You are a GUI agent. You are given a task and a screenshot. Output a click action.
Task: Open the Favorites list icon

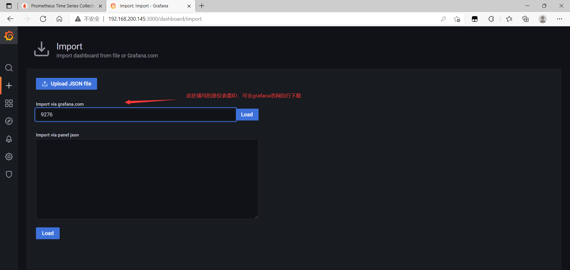pos(509,19)
